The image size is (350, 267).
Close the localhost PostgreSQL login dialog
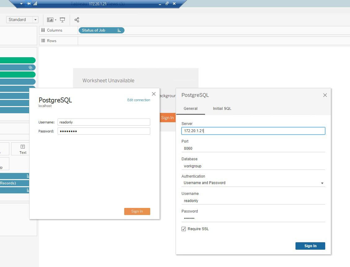154,94
